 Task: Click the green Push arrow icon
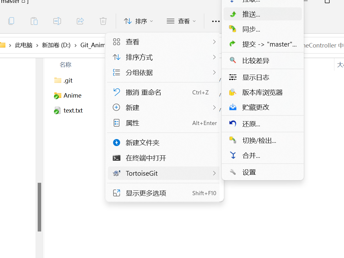coord(233,14)
